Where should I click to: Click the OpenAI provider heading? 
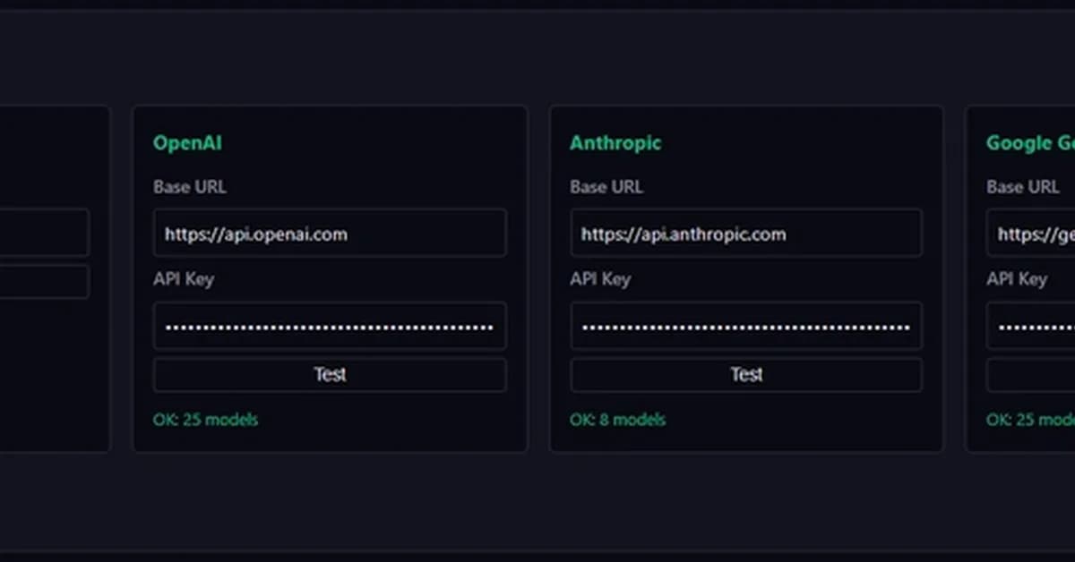(187, 142)
